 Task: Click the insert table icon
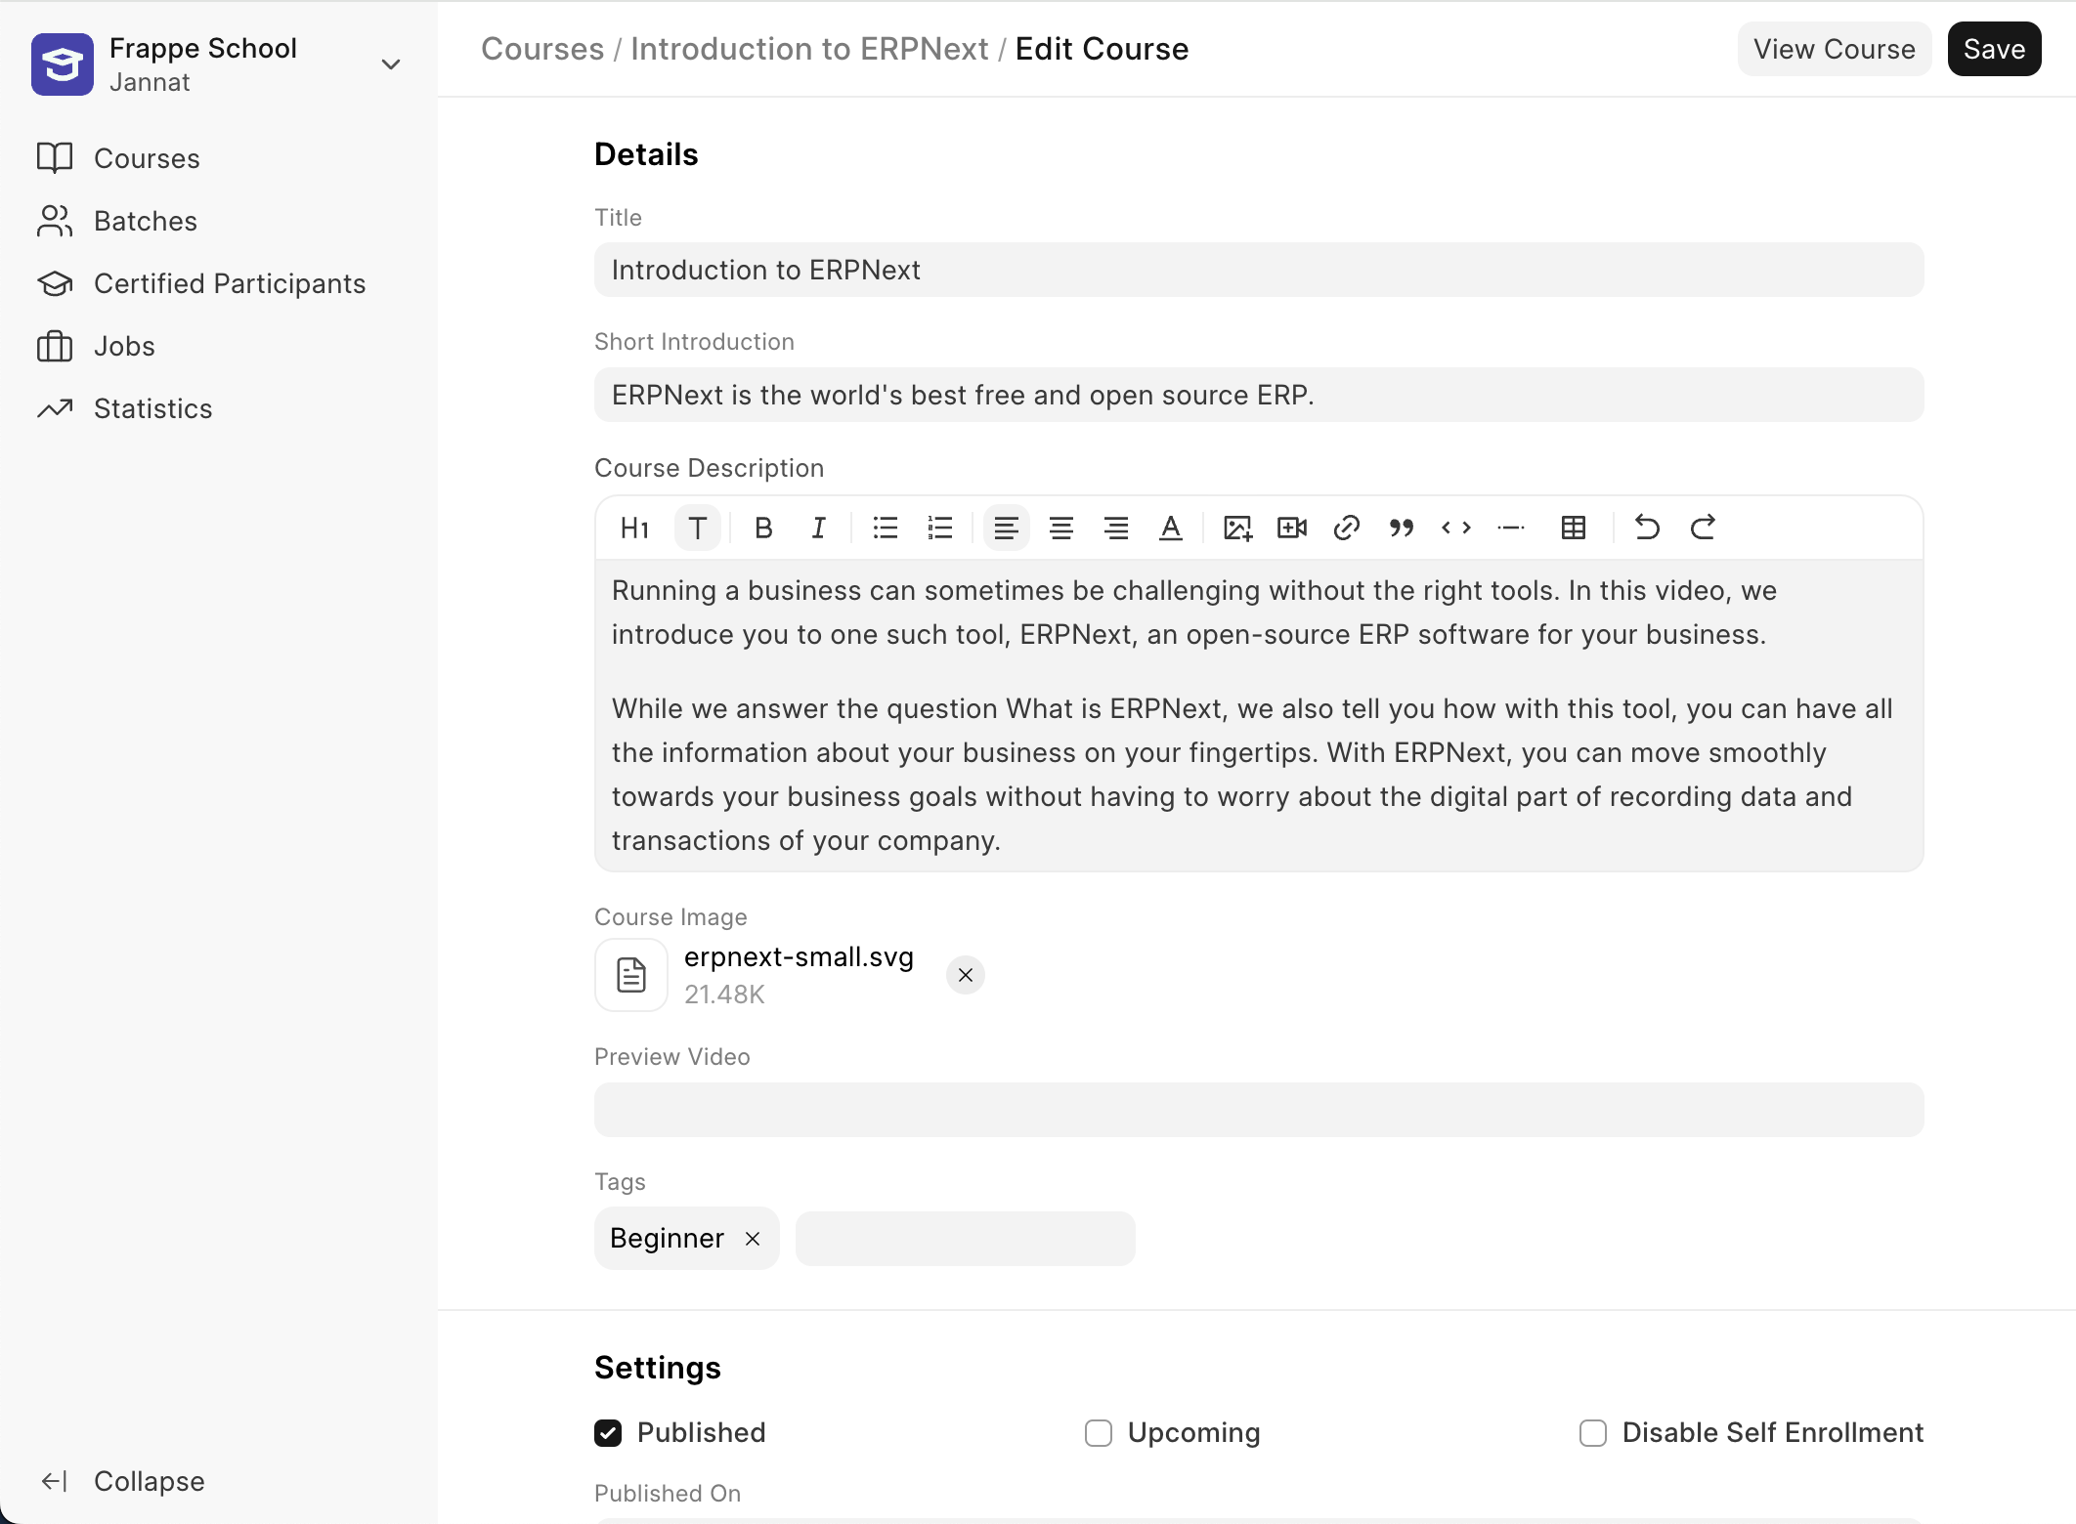1573,527
